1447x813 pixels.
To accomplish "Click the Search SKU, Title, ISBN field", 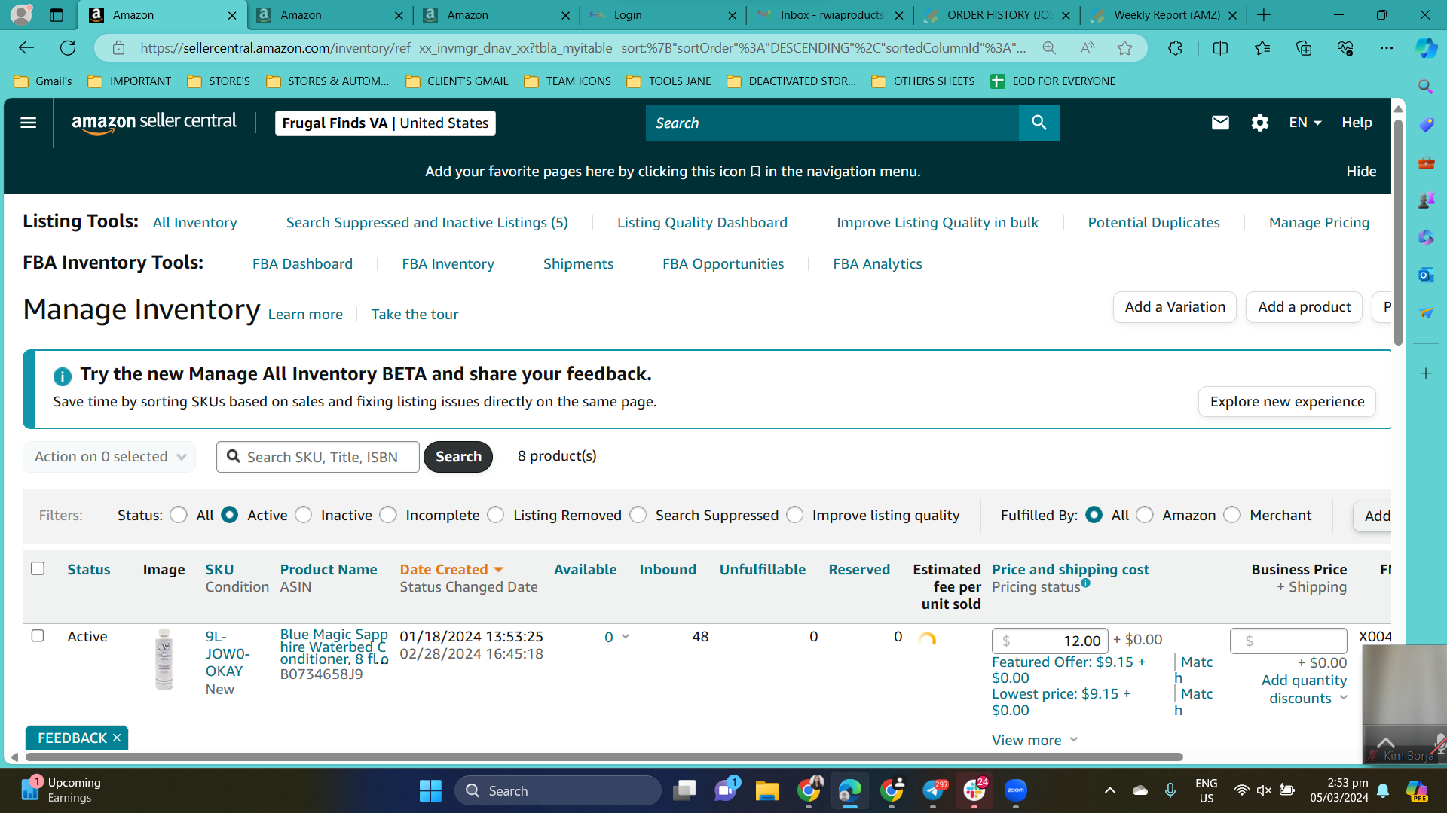I will (318, 457).
